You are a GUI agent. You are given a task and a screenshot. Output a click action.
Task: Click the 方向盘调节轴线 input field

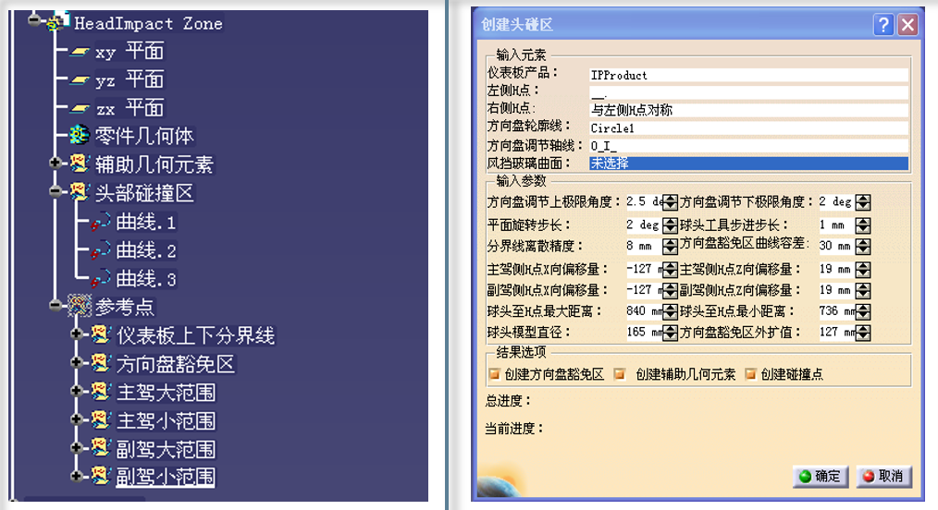[x=748, y=146]
